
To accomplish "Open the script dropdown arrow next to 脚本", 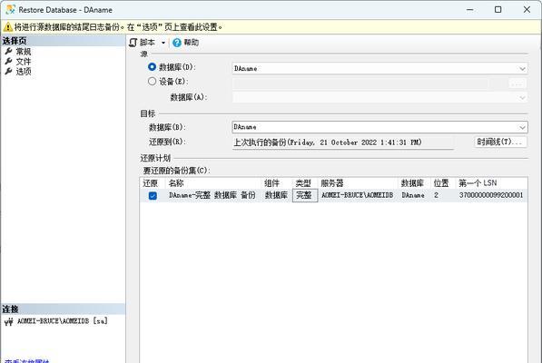I will (x=163, y=43).
